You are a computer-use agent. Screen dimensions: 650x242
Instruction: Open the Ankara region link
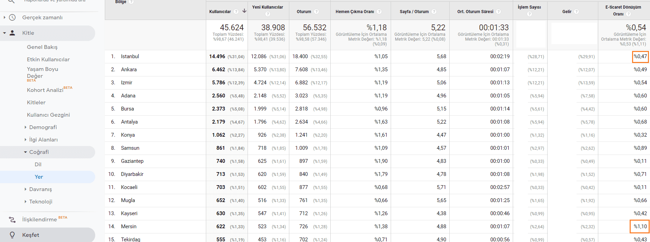[x=129, y=70]
